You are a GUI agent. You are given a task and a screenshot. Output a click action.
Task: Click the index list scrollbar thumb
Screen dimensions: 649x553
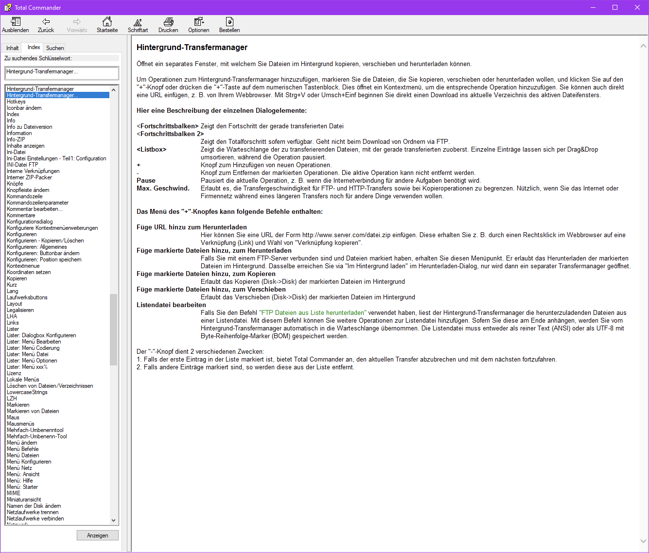[x=114, y=329]
